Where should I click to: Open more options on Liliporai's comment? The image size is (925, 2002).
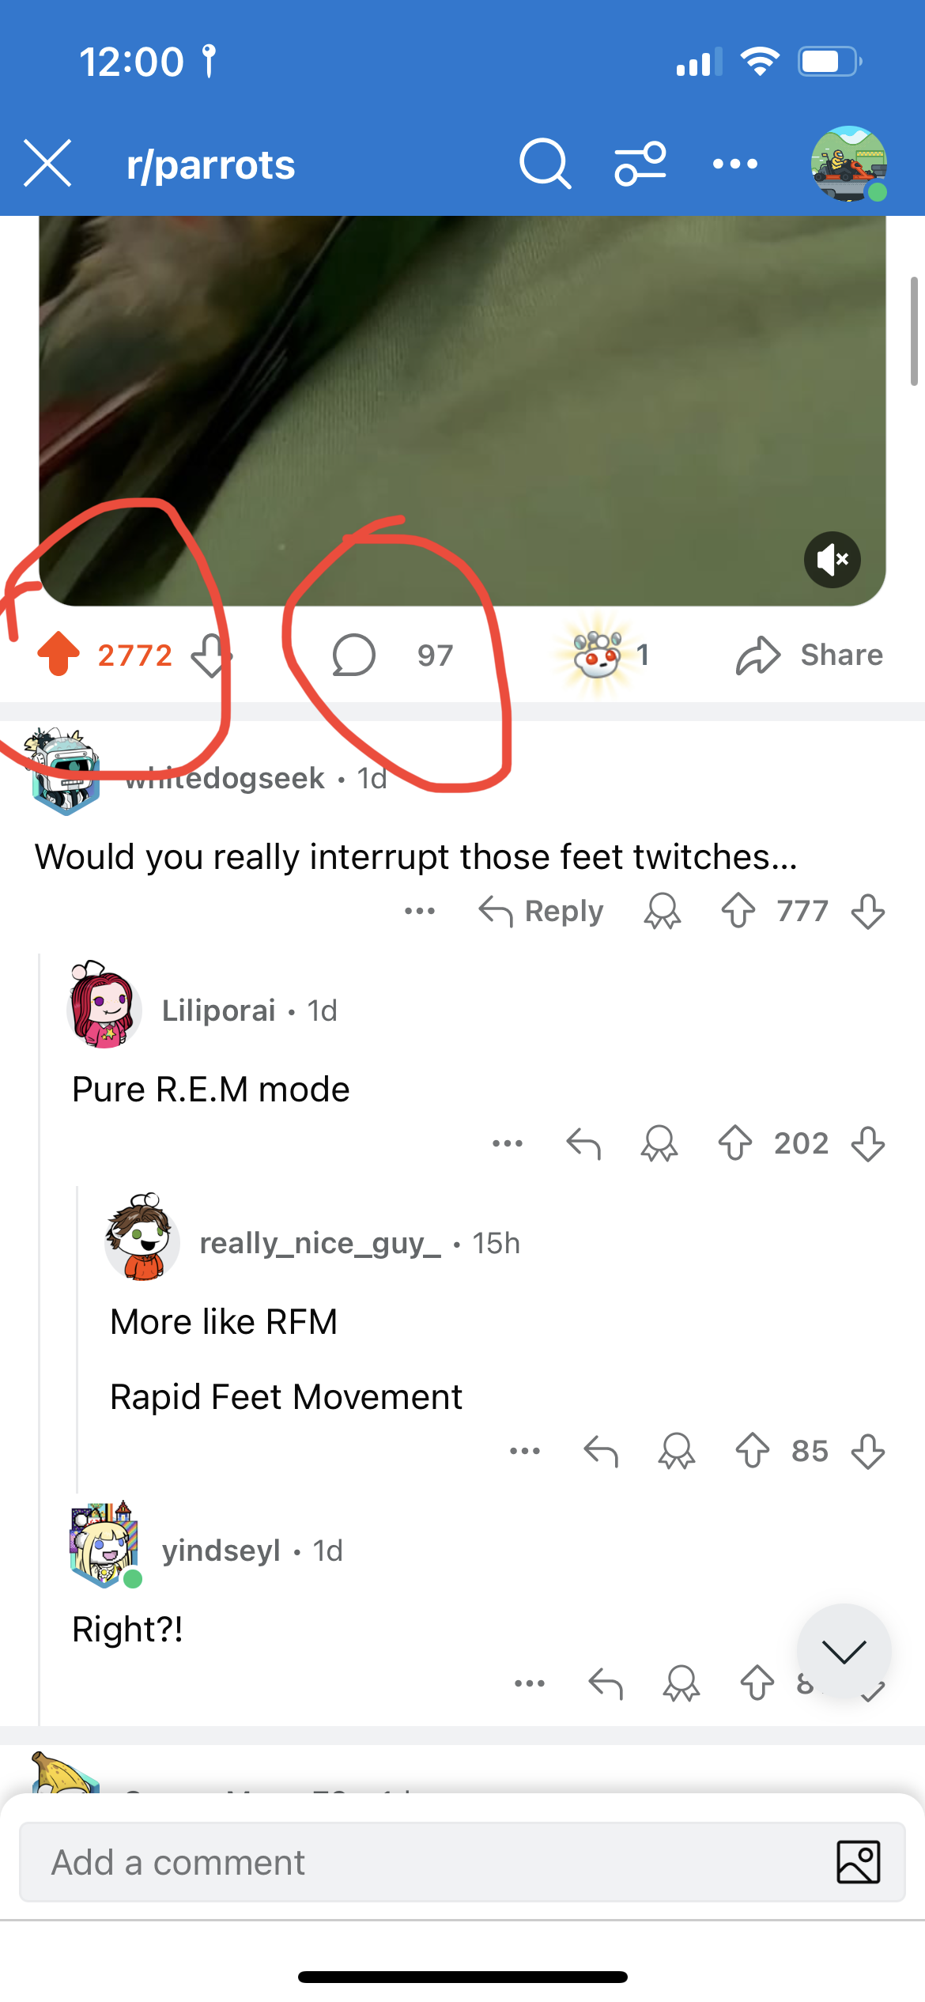click(x=508, y=1143)
